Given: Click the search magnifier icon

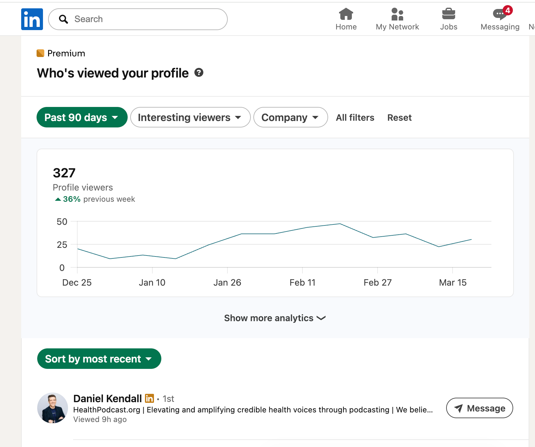Looking at the screenshot, I should pyautogui.click(x=64, y=19).
